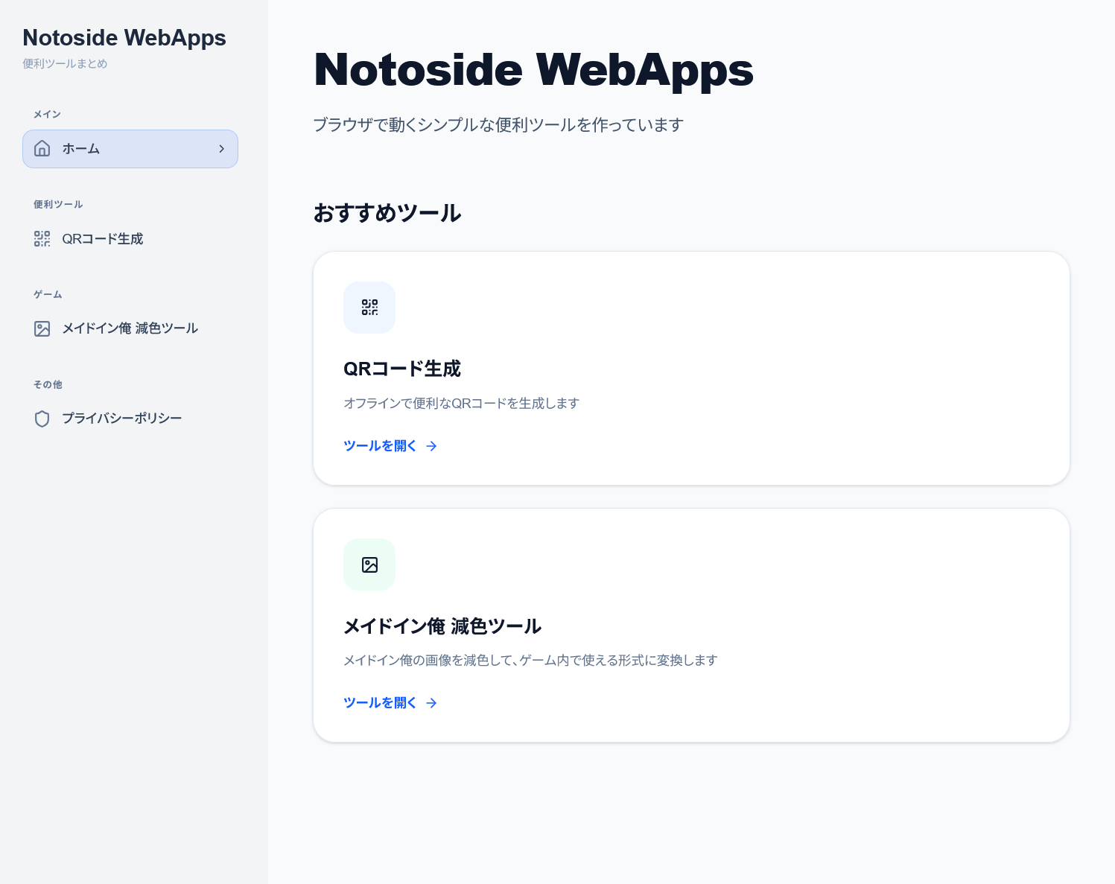The width and height of the screenshot is (1115, 884).
Task: Open メイドイン俺 減色ツール from the ゲーム section
Action: coord(129,328)
